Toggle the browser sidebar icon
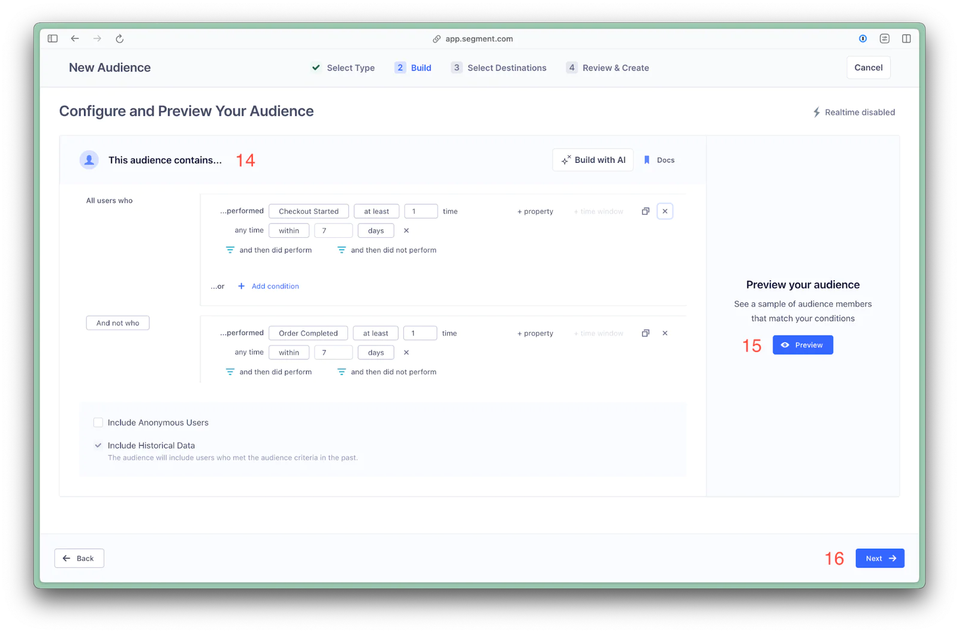The height and width of the screenshot is (633, 959). point(53,39)
